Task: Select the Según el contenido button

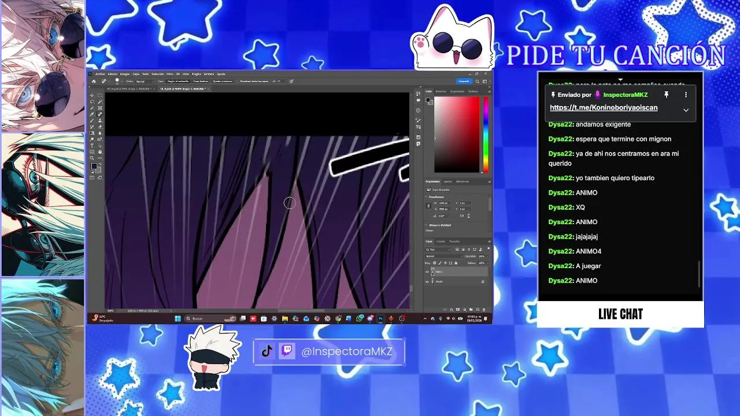Action: click(x=178, y=81)
